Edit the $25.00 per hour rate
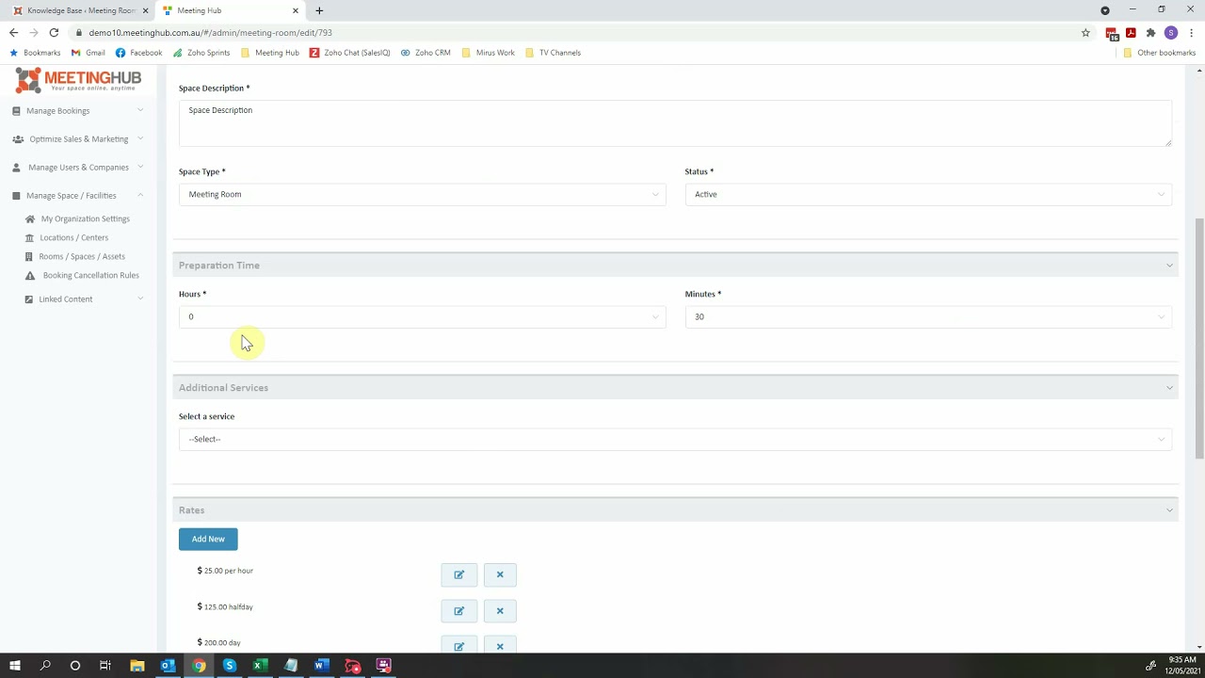 click(x=458, y=574)
